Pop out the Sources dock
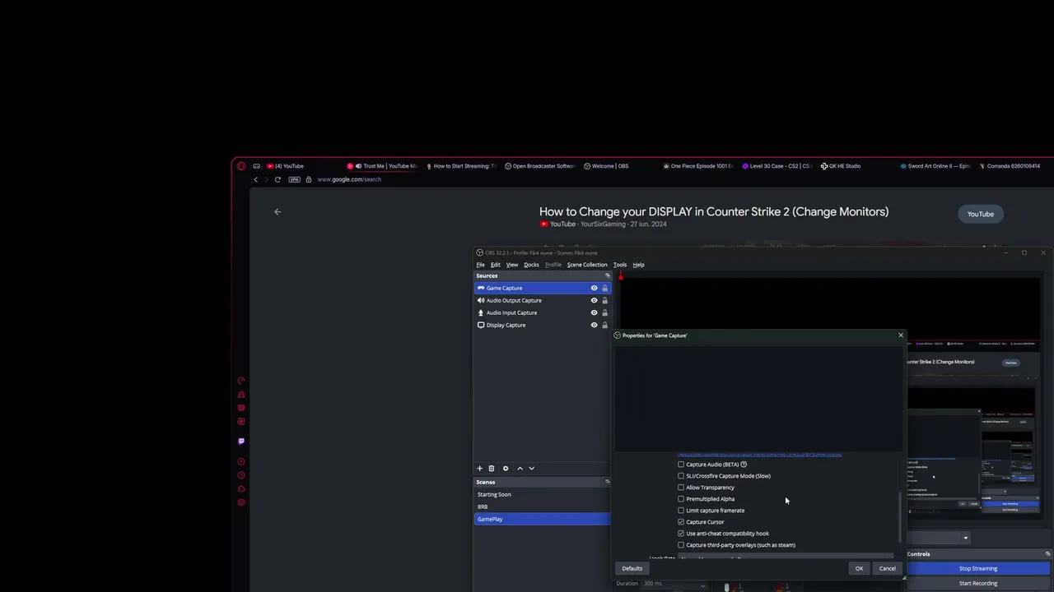 point(608,276)
